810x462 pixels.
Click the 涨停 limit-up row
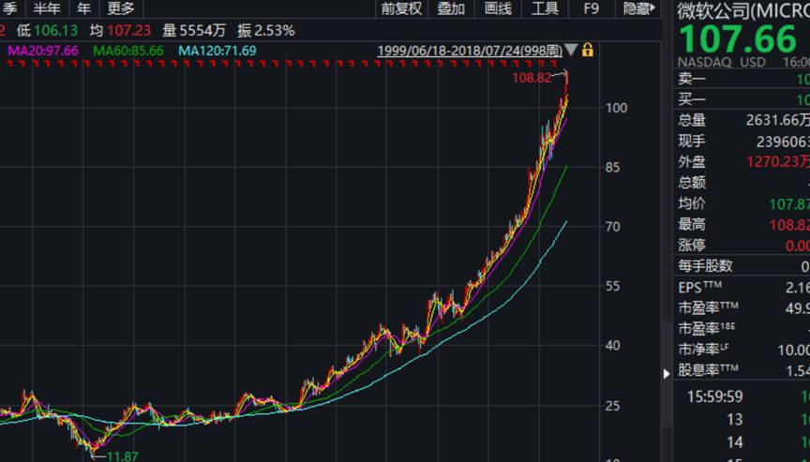(x=743, y=245)
